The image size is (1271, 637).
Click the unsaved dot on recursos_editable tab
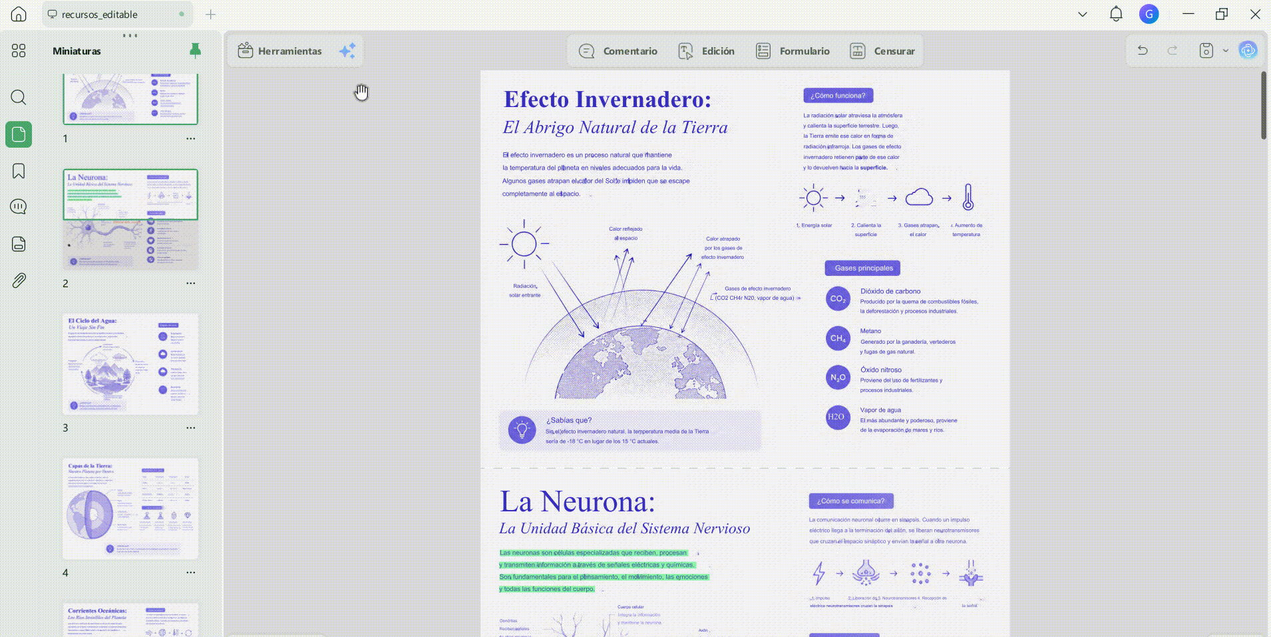point(182,14)
